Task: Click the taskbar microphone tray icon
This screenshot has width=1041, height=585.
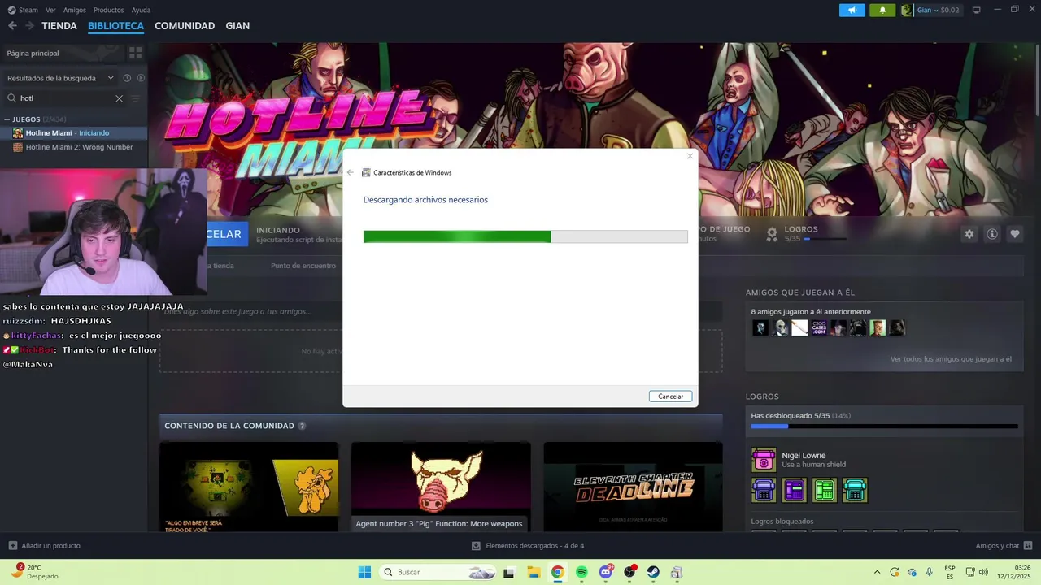Action: tap(929, 572)
